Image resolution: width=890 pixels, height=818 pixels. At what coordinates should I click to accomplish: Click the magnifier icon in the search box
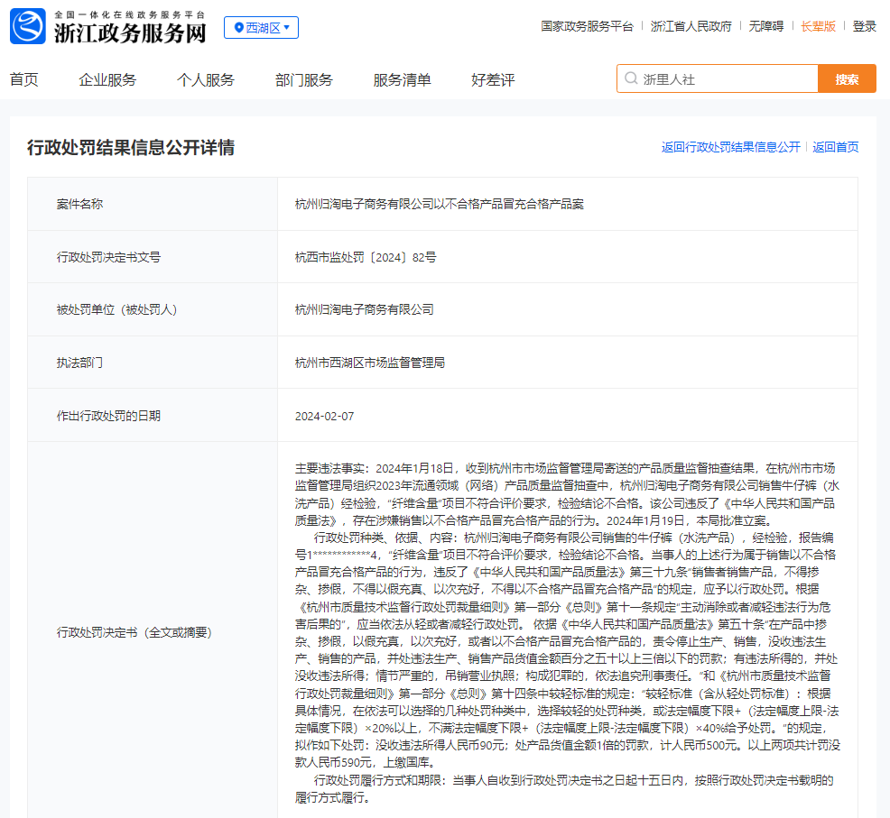(631, 78)
